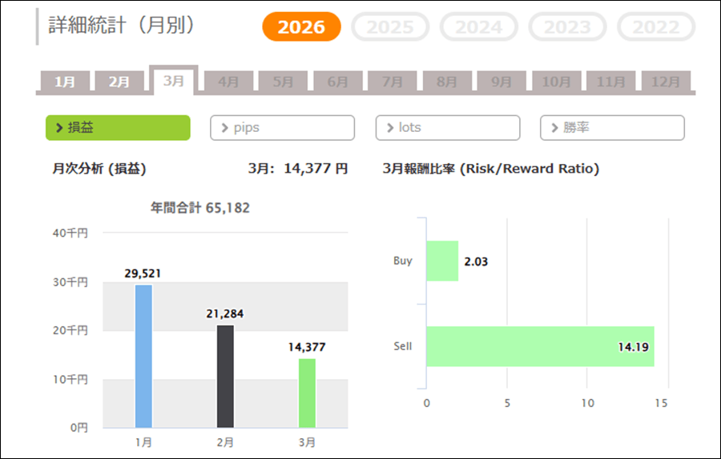Open the 12月 month tab
The height and width of the screenshot is (459, 721).
(666, 82)
